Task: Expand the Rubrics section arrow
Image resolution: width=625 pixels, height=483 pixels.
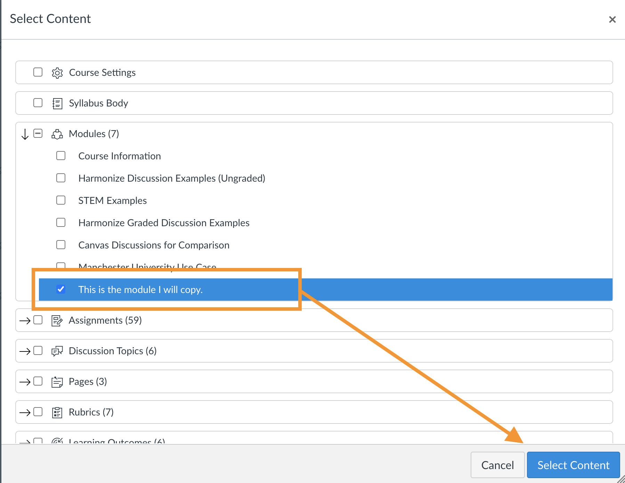Action: pyautogui.click(x=25, y=412)
